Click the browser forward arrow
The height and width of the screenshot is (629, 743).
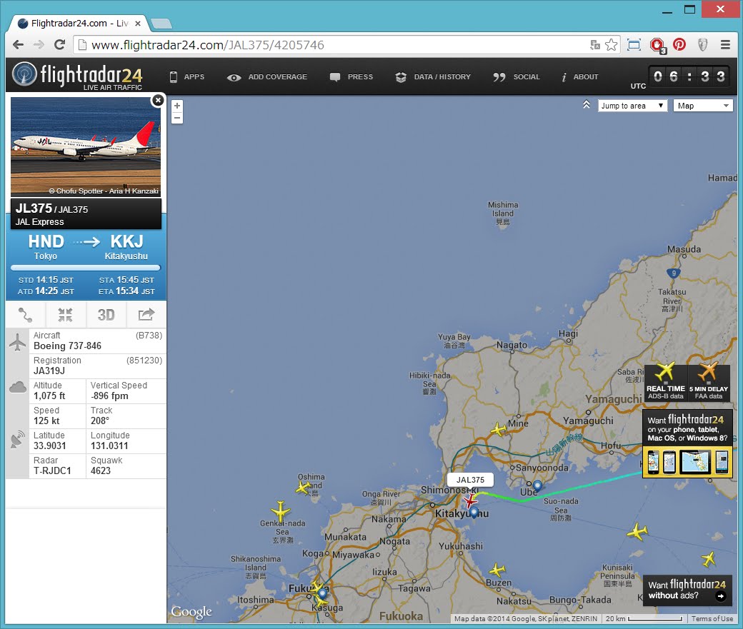tap(39, 45)
